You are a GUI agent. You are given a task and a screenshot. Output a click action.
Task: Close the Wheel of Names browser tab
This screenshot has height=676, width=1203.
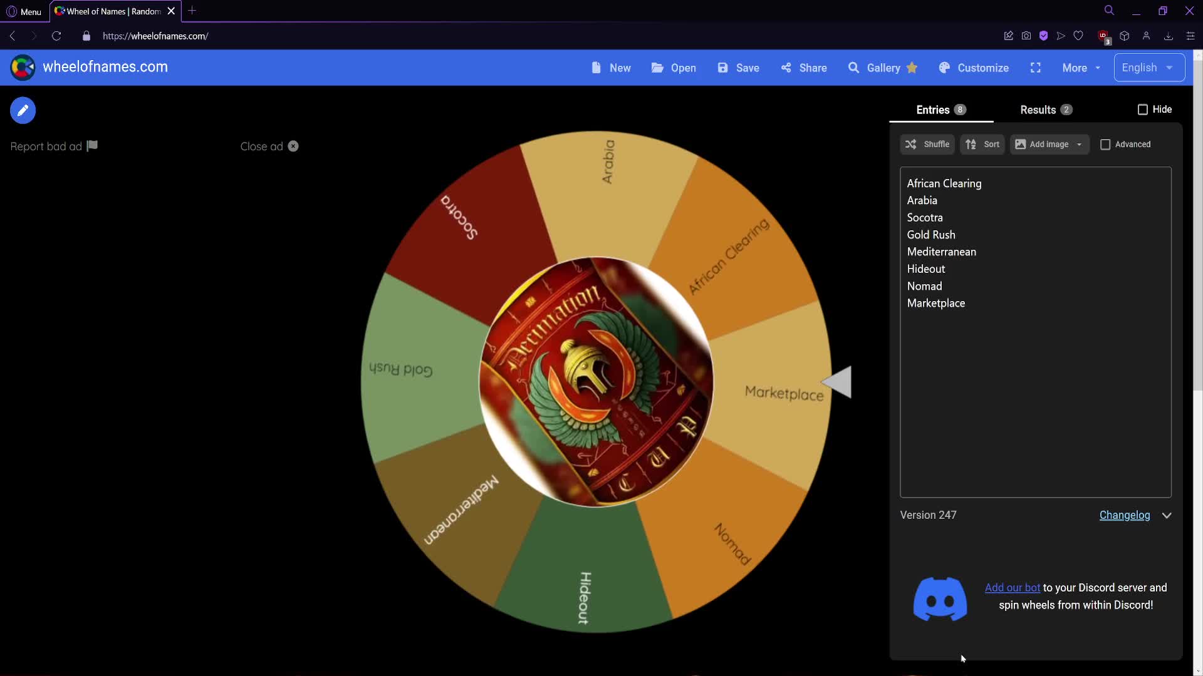(x=171, y=11)
